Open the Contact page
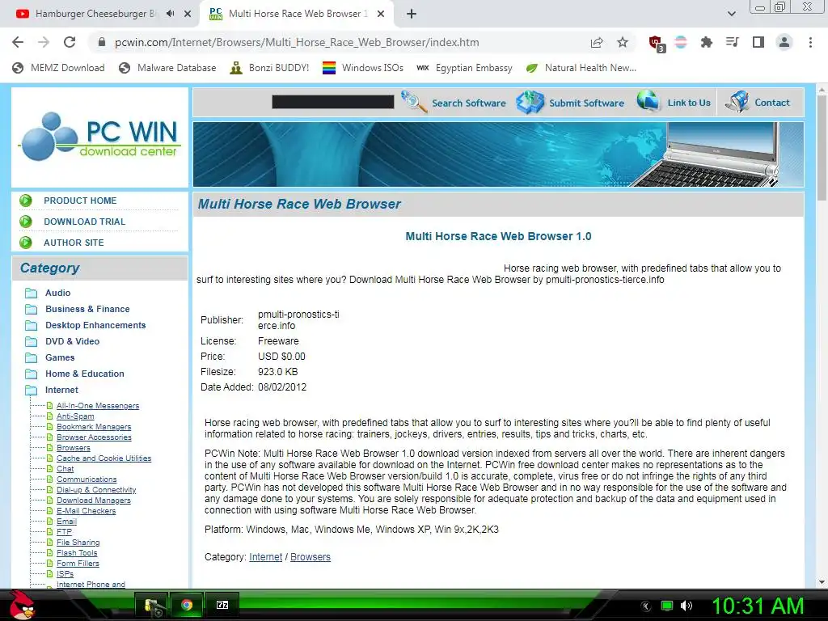The image size is (828, 621). tap(758, 103)
